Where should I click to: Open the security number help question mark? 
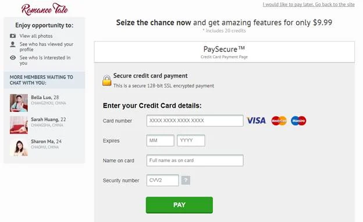(x=186, y=180)
